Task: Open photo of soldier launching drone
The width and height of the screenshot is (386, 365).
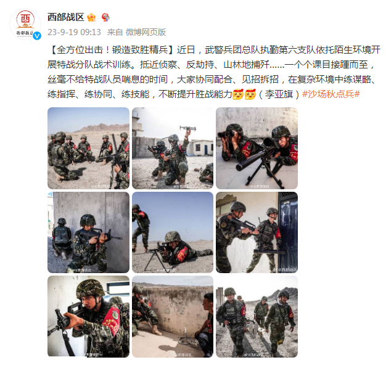Action: 173,148
